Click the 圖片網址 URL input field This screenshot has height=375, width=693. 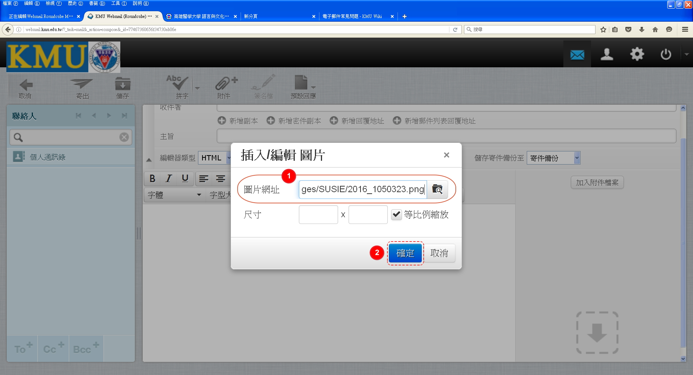pos(363,189)
